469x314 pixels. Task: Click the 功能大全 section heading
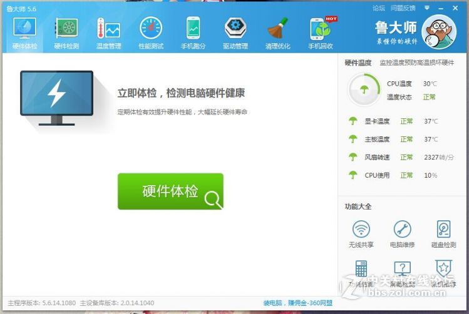[358, 206]
